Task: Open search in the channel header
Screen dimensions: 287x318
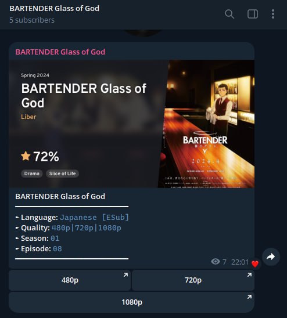Action: click(x=229, y=14)
